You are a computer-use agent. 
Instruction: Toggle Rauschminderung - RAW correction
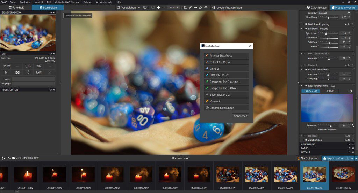(x=306, y=86)
